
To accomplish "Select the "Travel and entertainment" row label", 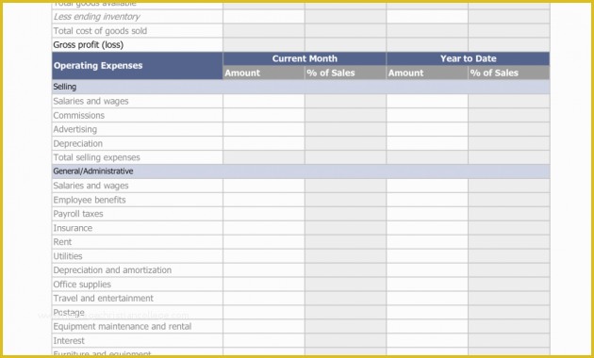I will pyautogui.click(x=104, y=299).
